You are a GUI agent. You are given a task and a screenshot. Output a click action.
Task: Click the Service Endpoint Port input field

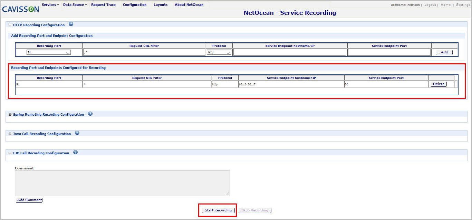pyautogui.click(x=389, y=52)
